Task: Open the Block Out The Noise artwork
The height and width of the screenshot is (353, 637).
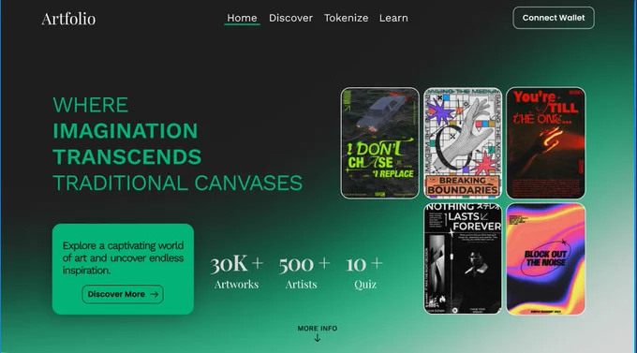Action: pos(546,258)
